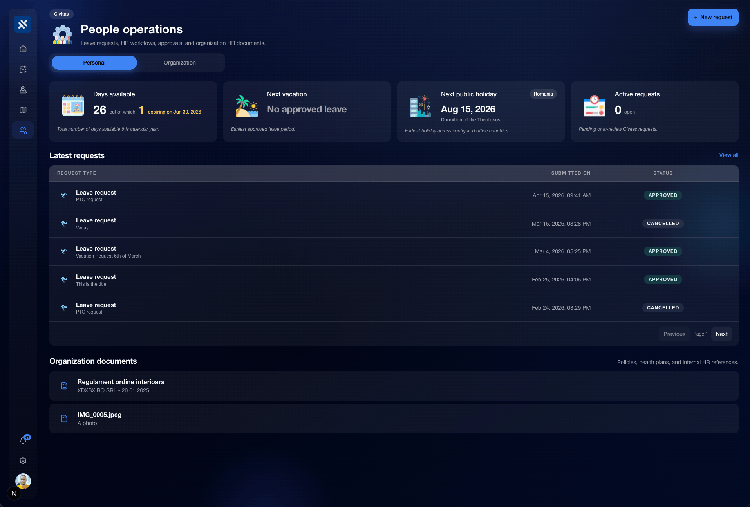Image resolution: width=750 pixels, height=507 pixels.
Task: Click the SUBMITTED ON column header
Action: coord(571,173)
